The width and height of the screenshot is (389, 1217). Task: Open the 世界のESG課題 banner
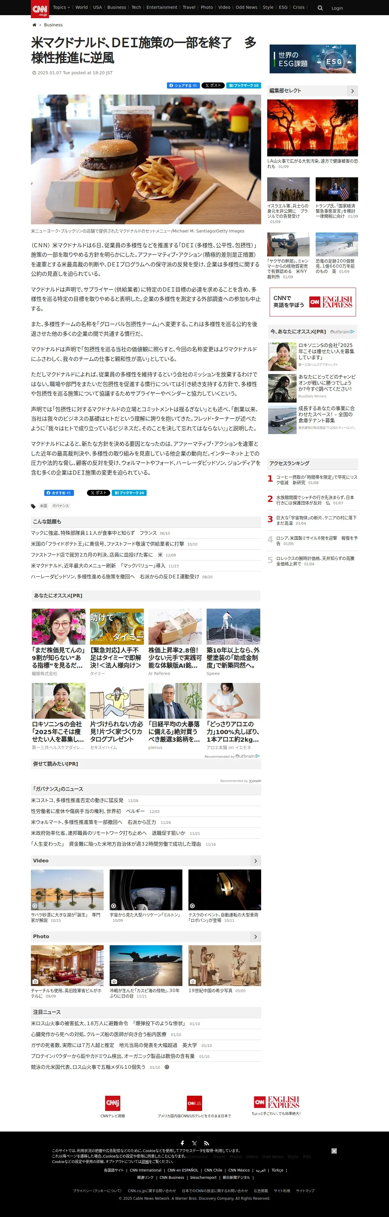pyautogui.click(x=313, y=59)
